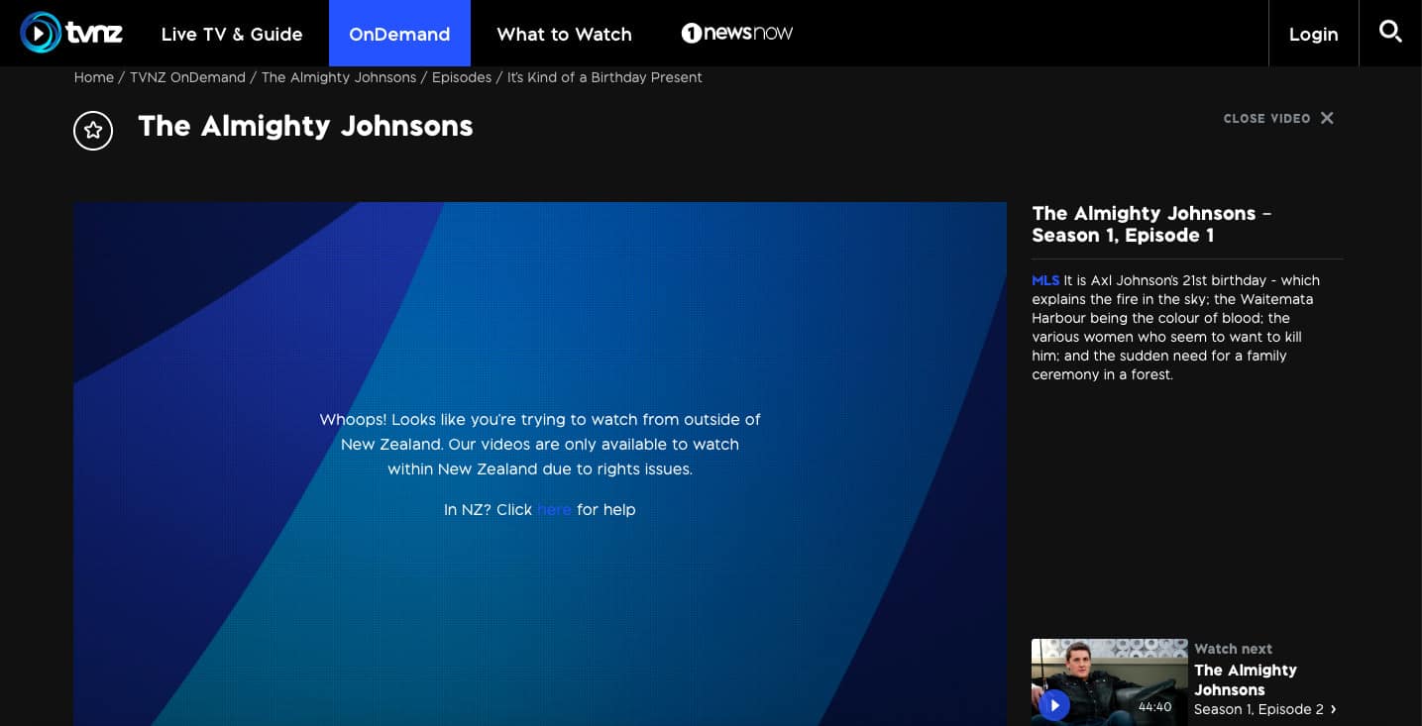Open Episodes breadcrumb link
The width and height of the screenshot is (1422, 726).
[462, 77]
